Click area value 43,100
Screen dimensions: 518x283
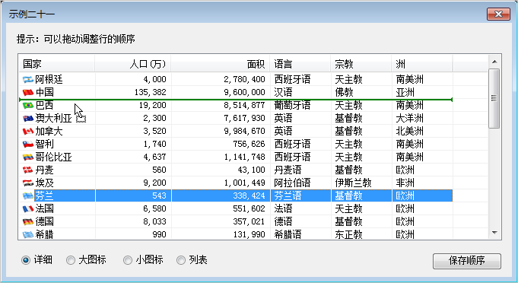252,170
